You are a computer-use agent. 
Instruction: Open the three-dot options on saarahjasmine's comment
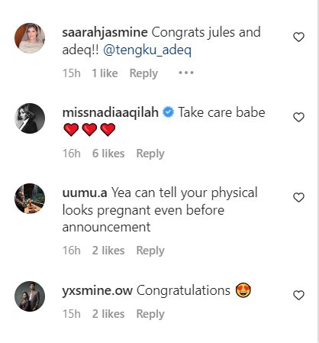click(186, 73)
